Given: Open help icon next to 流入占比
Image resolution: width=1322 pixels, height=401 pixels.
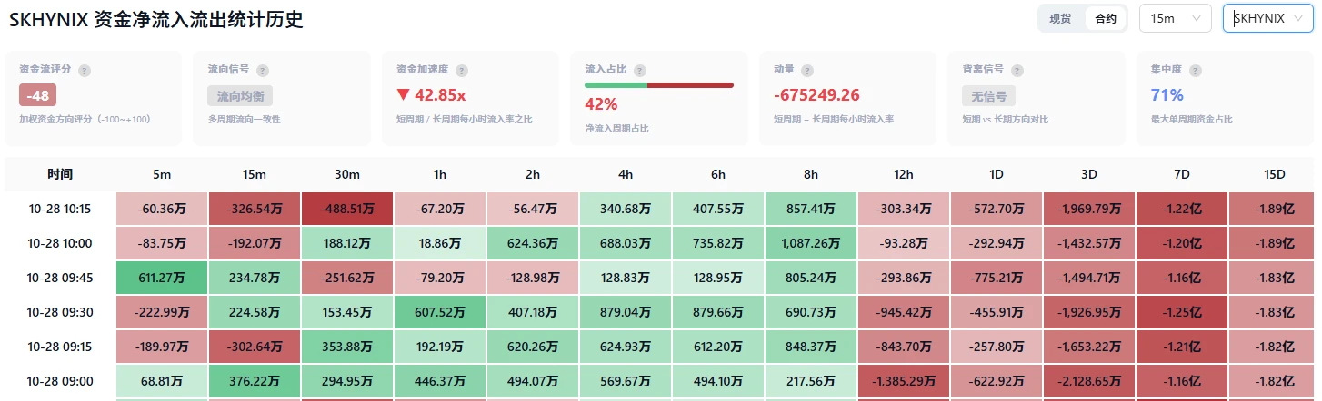Looking at the screenshot, I should (x=640, y=70).
